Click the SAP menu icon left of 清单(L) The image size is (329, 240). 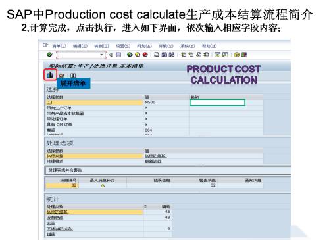coord(45,45)
